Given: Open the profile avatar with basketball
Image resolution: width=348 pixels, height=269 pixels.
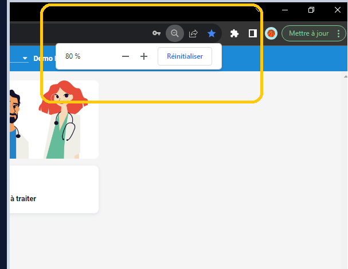Looking at the screenshot, I should pyautogui.click(x=271, y=33).
